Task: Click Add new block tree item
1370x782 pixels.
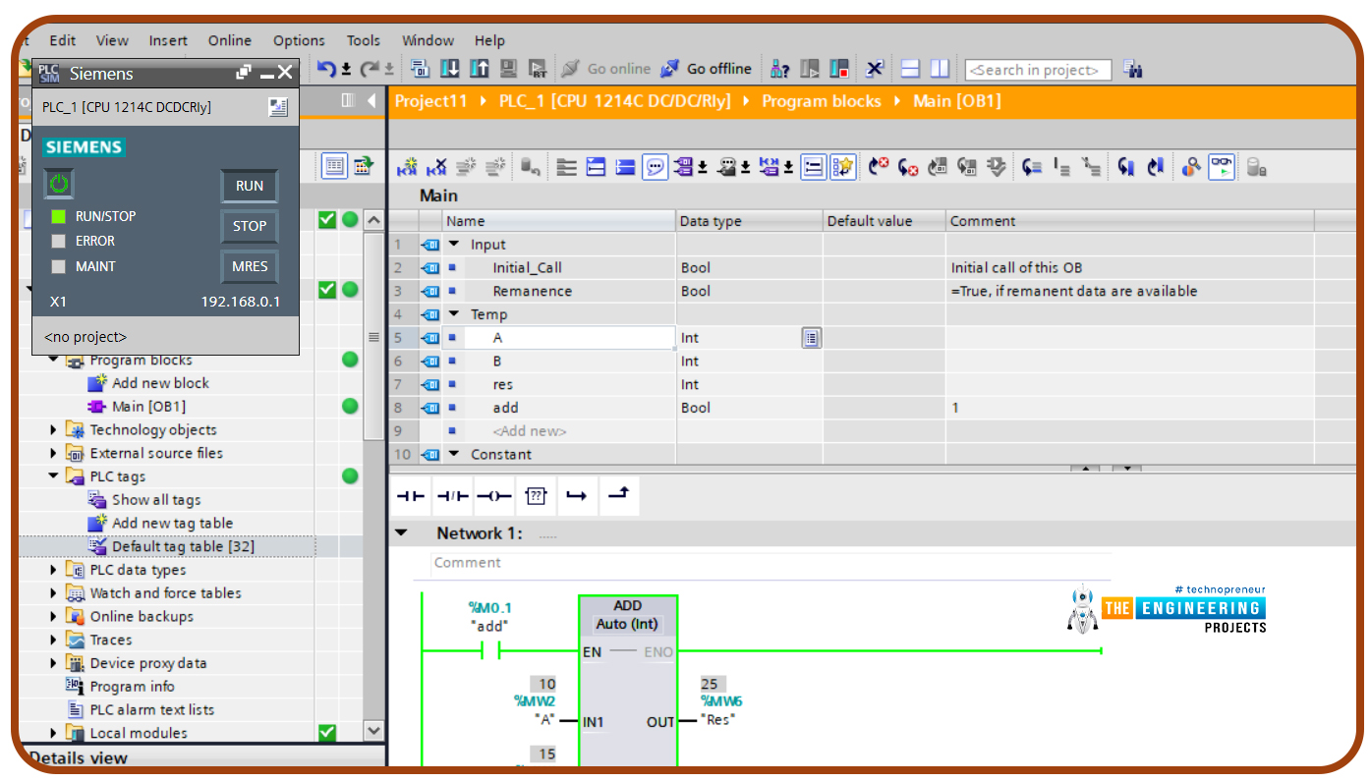Action: tap(160, 383)
